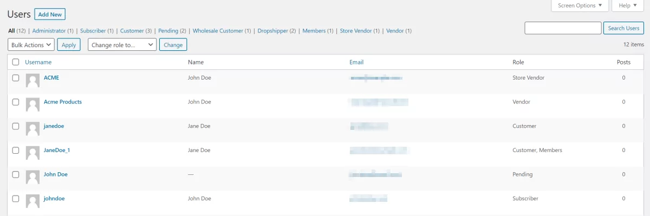Click the blurred email for janedoe
Viewport: 650px width, 216px height.
tap(369, 126)
